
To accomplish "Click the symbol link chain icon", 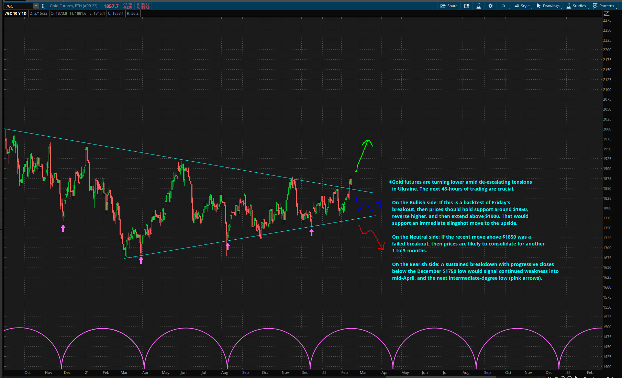I will 43,6.
